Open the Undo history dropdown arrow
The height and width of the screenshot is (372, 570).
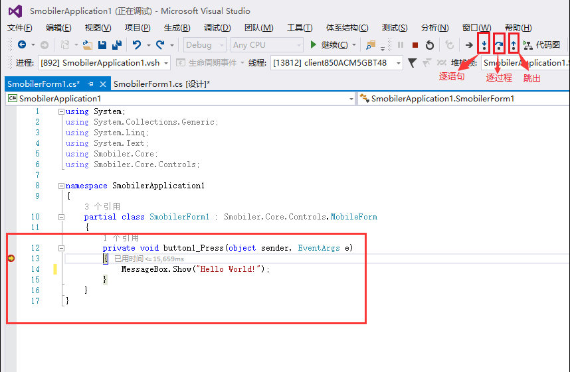point(148,45)
